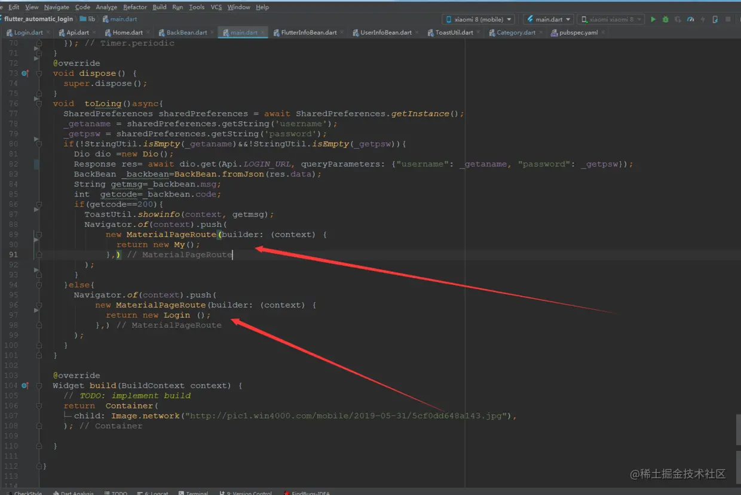Open the Edit menu

tap(13, 7)
